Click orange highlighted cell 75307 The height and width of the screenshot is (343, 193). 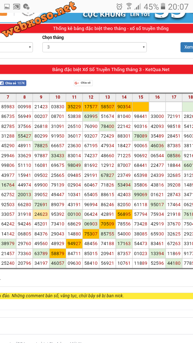pos(91,234)
